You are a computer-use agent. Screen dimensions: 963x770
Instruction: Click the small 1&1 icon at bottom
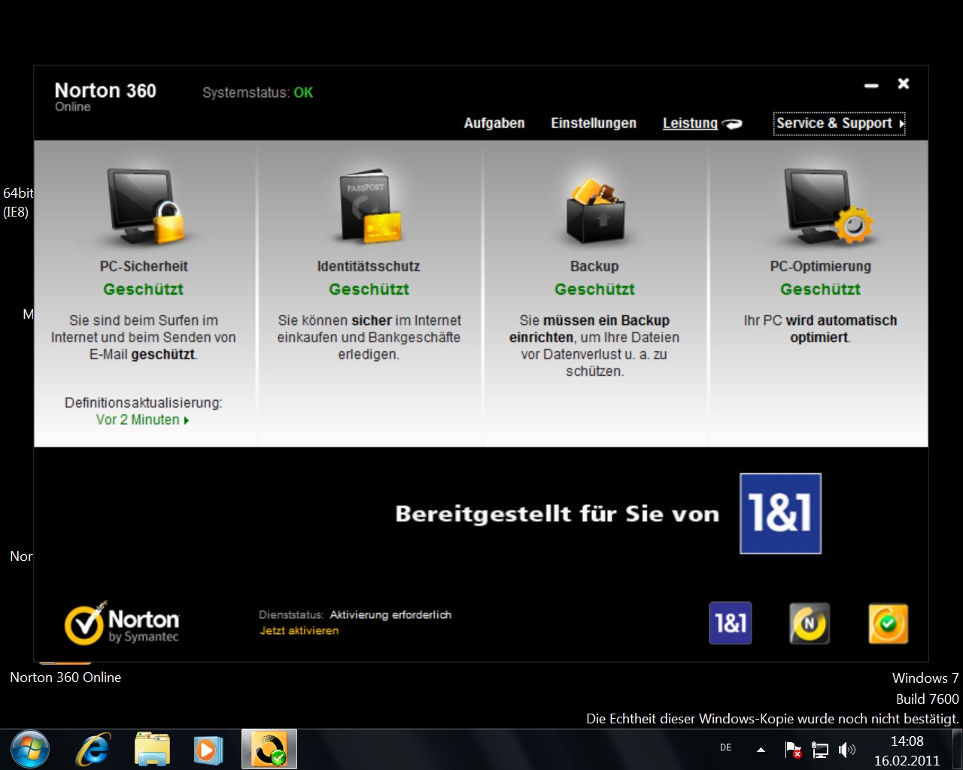click(x=730, y=623)
